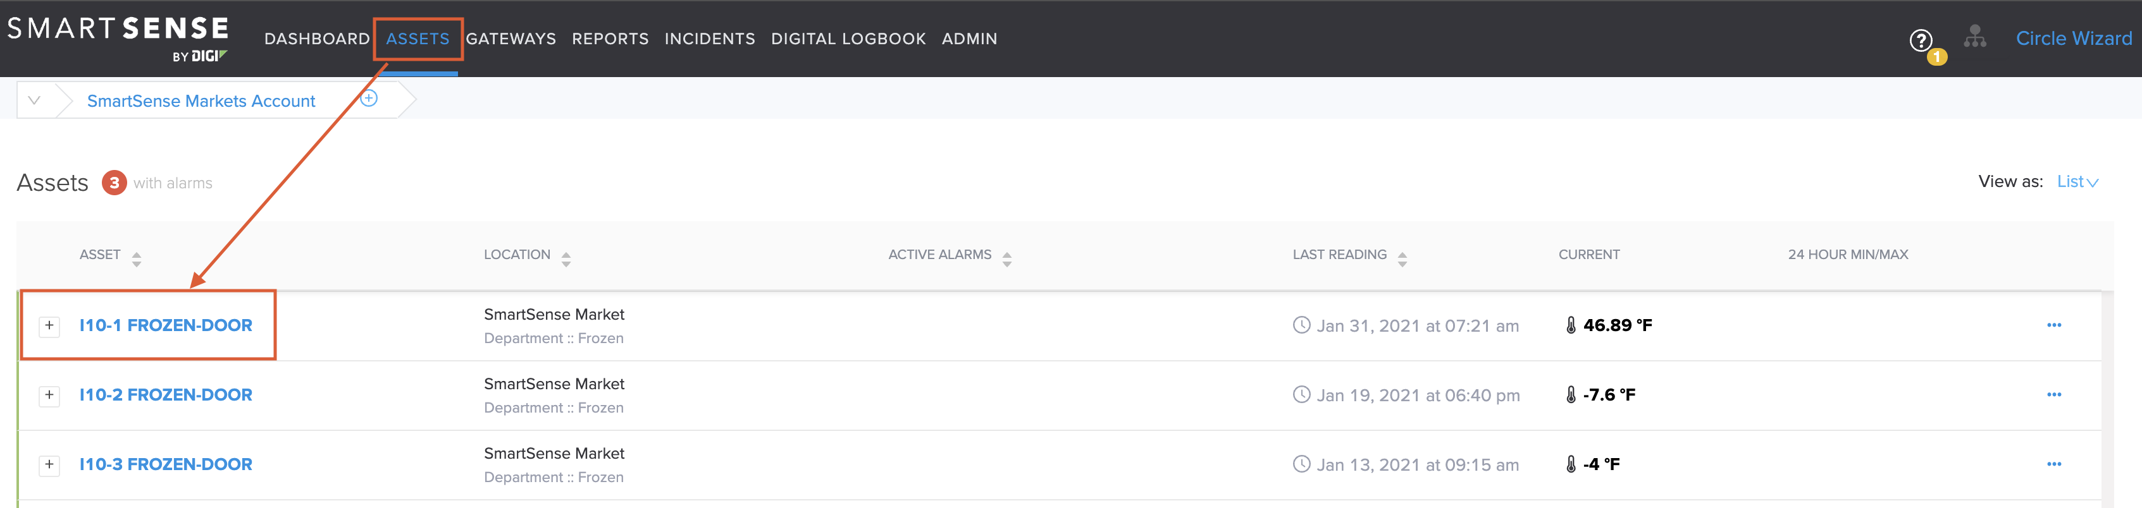Open the I10-2 FROZEN-DOOR asset link
Viewport: 2142px width, 508px height.
click(166, 395)
